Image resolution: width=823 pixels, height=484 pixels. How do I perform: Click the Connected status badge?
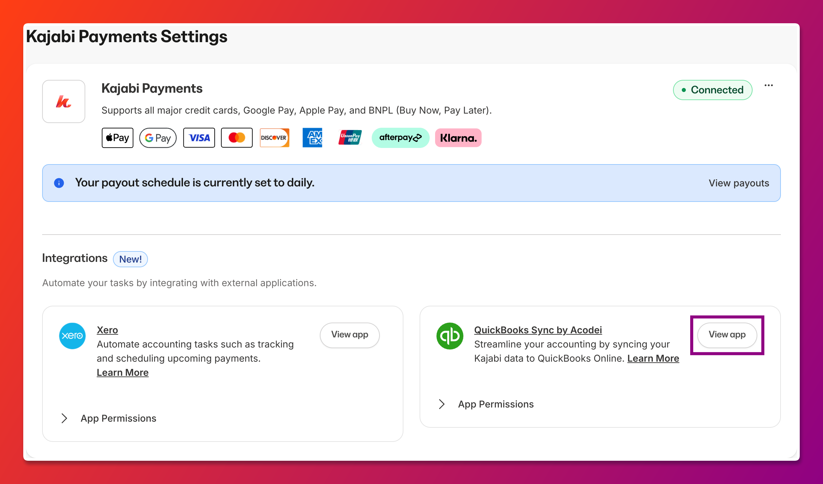[x=713, y=90]
